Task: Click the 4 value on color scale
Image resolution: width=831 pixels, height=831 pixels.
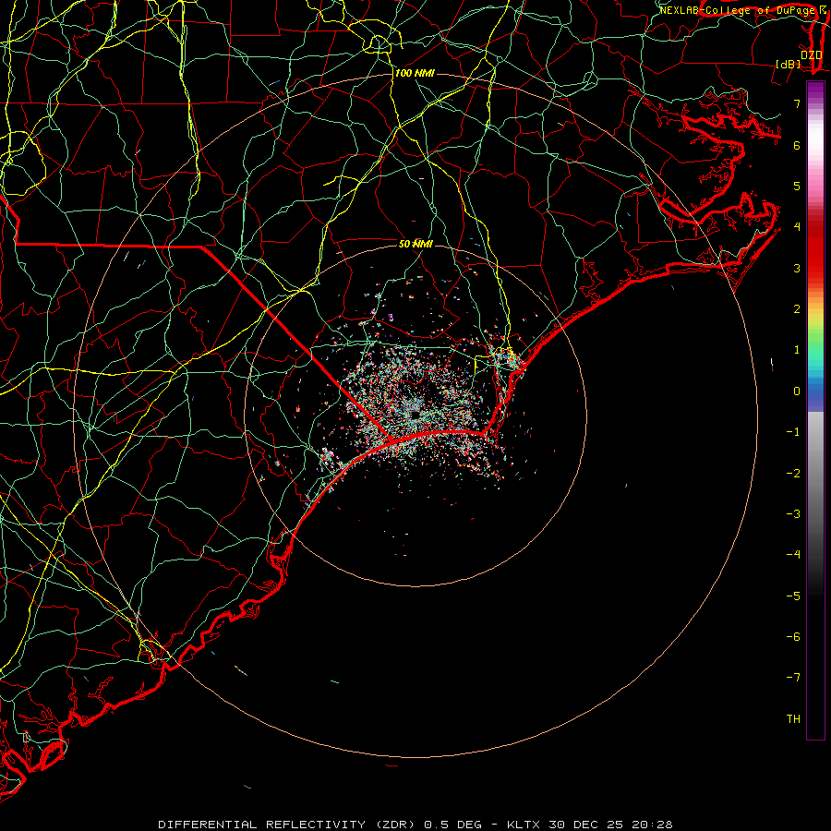Action: (797, 227)
